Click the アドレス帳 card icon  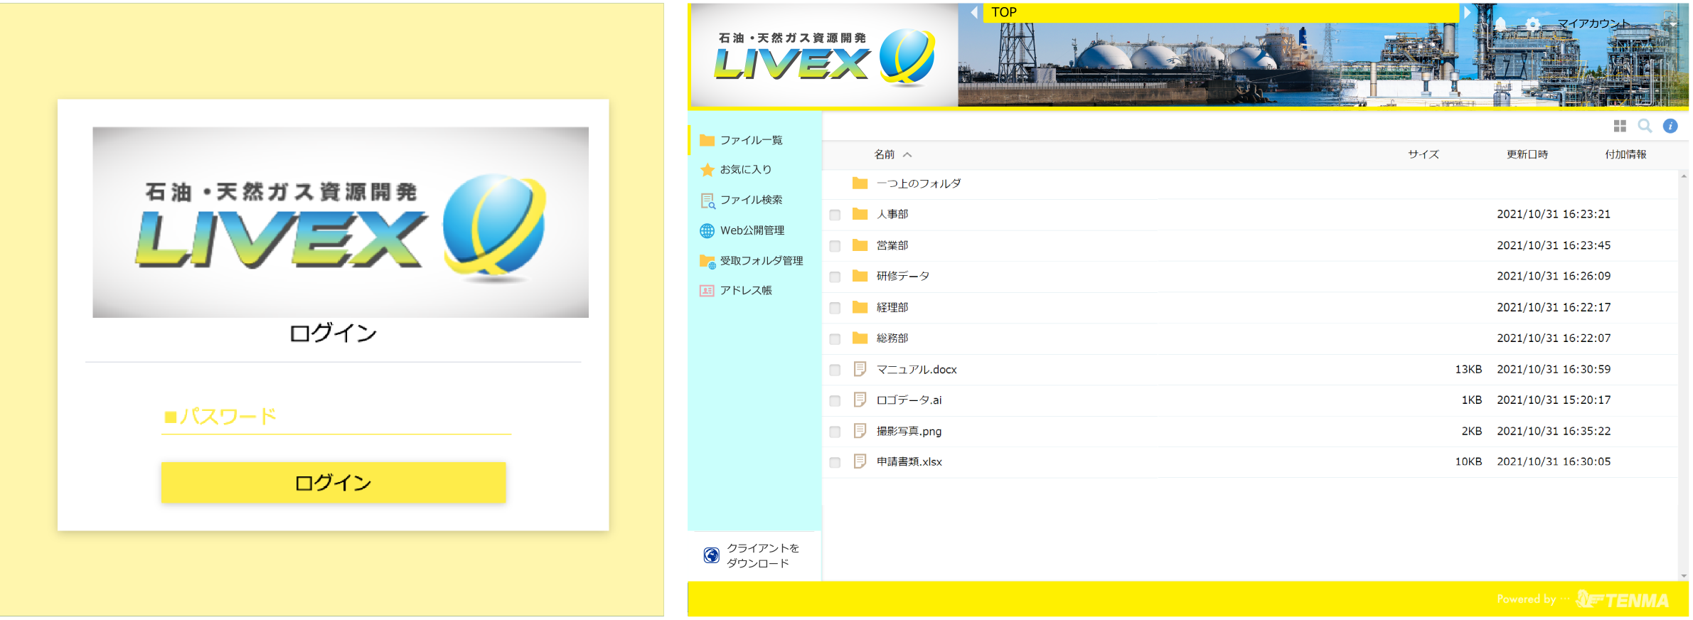tap(707, 291)
